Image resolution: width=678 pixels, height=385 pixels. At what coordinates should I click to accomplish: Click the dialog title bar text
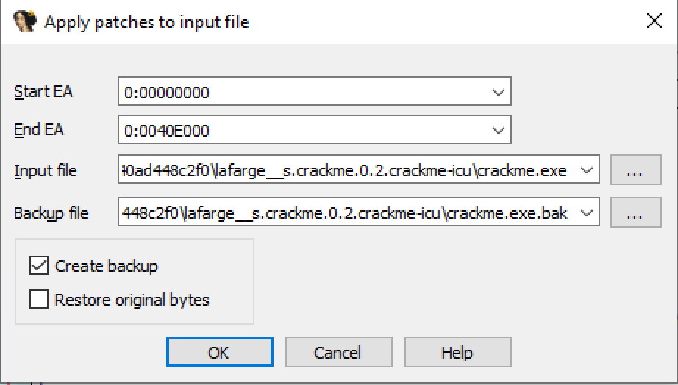pos(146,22)
